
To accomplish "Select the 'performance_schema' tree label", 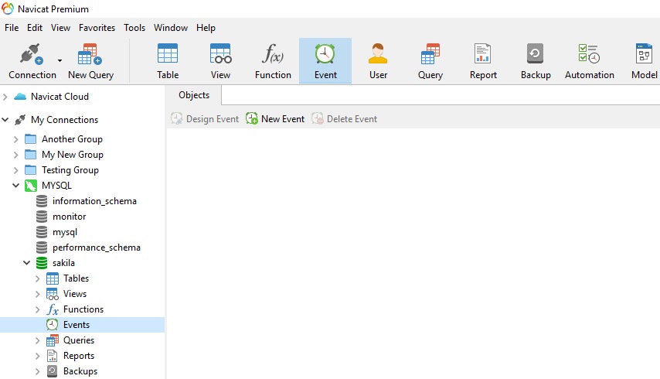I will [x=97, y=248].
